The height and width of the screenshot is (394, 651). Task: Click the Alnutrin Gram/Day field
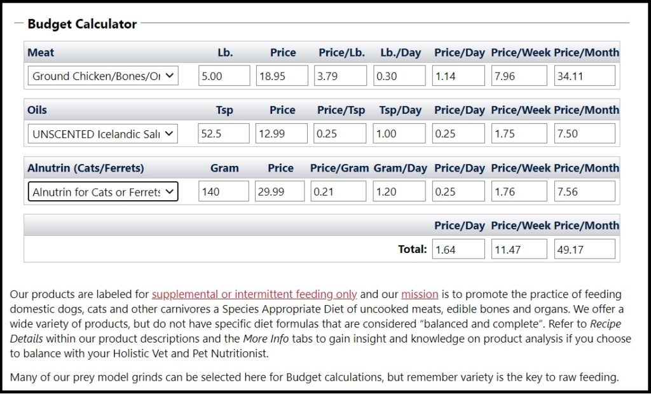pyautogui.click(x=399, y=192)
